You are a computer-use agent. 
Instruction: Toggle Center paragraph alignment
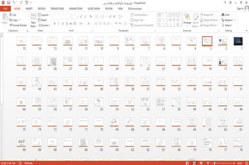pyautogui.click(x=100, y=24)
